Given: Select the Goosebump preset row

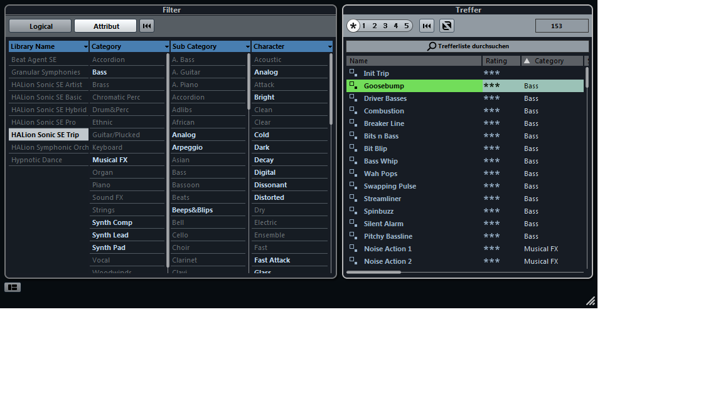Looking at the screenshot, I should [x=465, y=86].
